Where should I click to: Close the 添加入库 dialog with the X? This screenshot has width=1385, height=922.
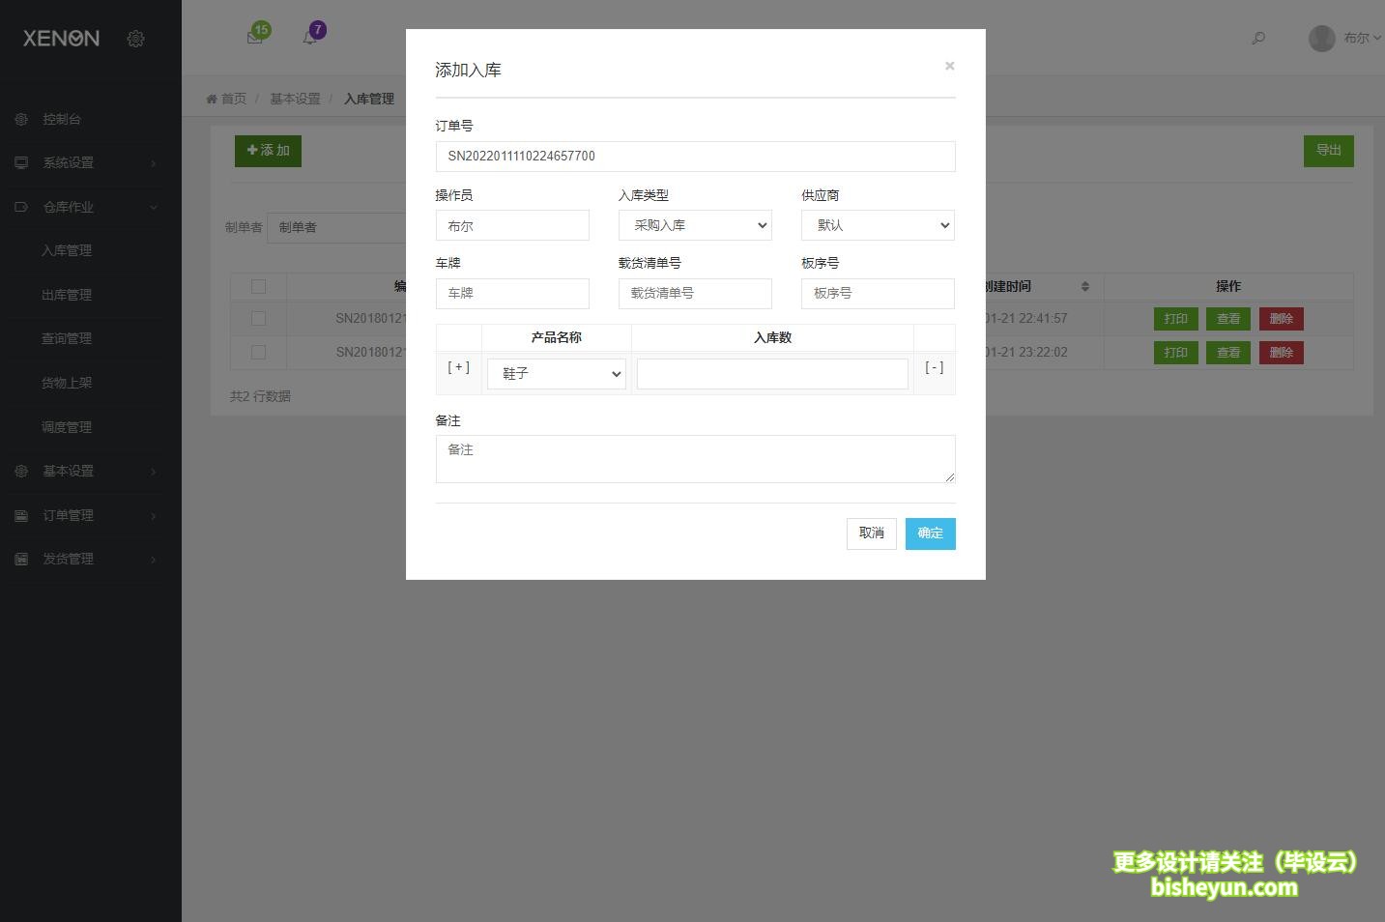949,66
